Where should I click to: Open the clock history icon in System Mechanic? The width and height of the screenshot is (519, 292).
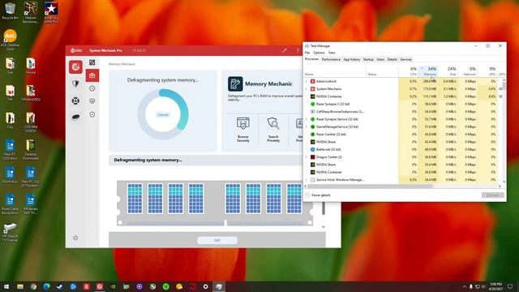coord(92,88)
